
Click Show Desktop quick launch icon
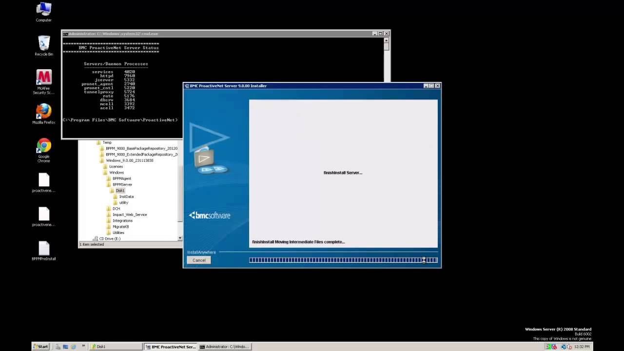tap(65, 347)
